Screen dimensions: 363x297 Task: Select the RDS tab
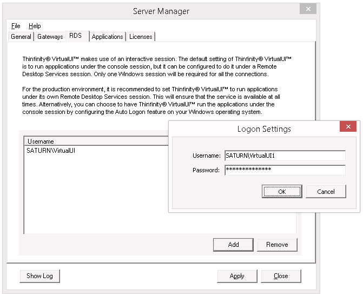point(77,36)
